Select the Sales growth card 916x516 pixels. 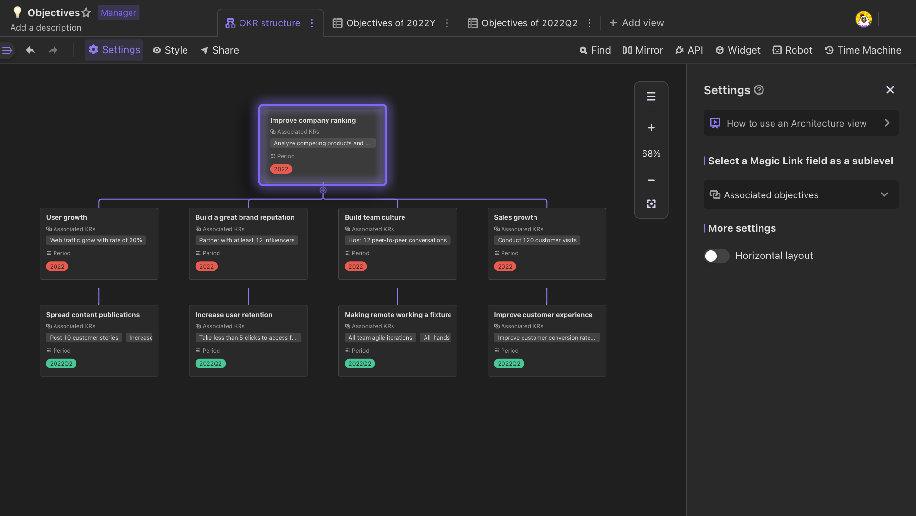tap(546, 244)
